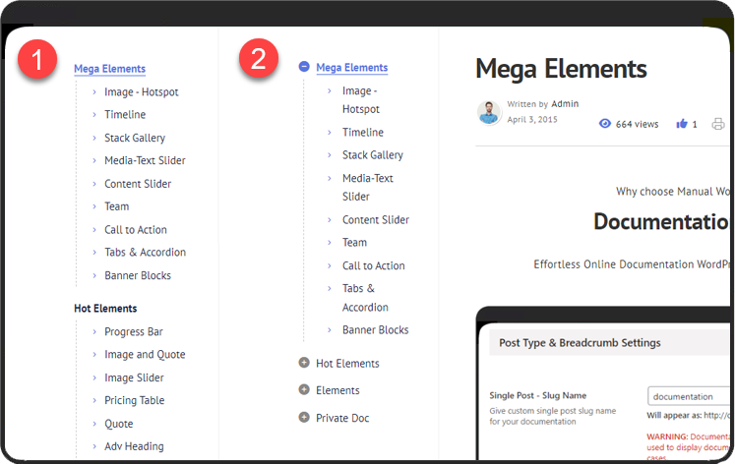
Task: Click the red number 1 badge
Action: (x=37, y=60)
